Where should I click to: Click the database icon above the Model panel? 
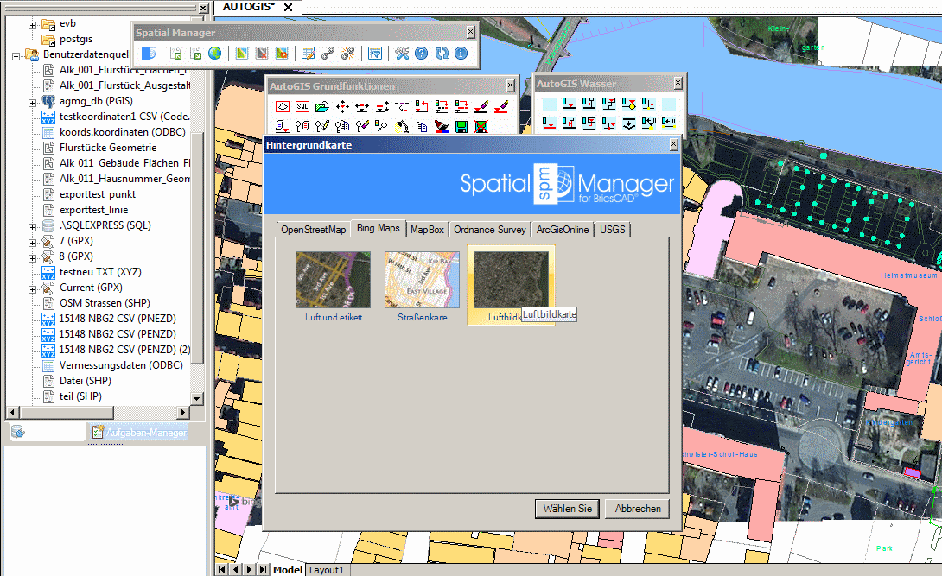tap(18, 432)
